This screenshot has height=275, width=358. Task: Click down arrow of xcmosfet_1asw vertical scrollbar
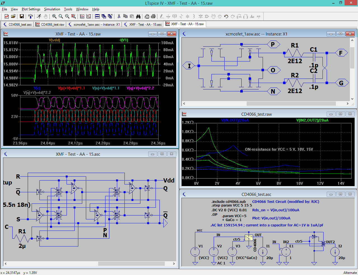352,99
